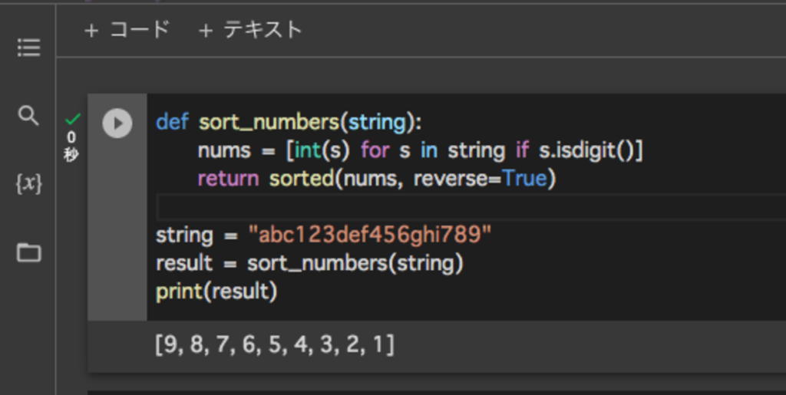
Task: Open the variables {x} panel
Action: point(28,184)
